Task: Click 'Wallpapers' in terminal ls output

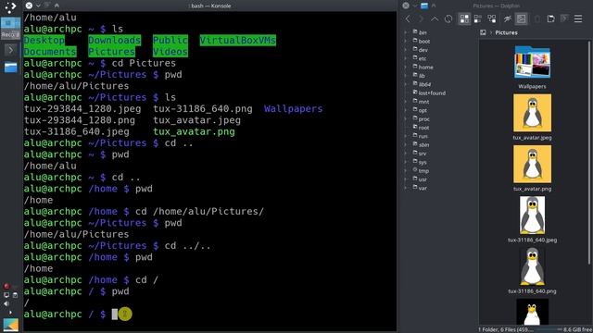Action: point(293,109)
